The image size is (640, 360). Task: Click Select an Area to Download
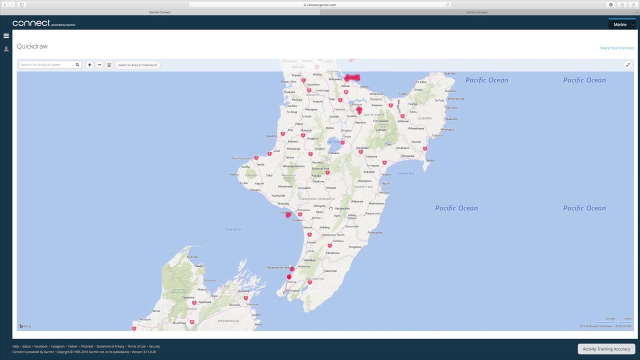point(137,65)
